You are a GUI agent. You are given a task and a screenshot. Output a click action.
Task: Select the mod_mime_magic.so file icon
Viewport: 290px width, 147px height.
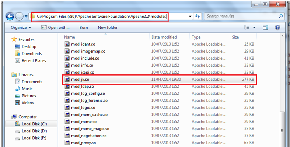tap(67, 129)
